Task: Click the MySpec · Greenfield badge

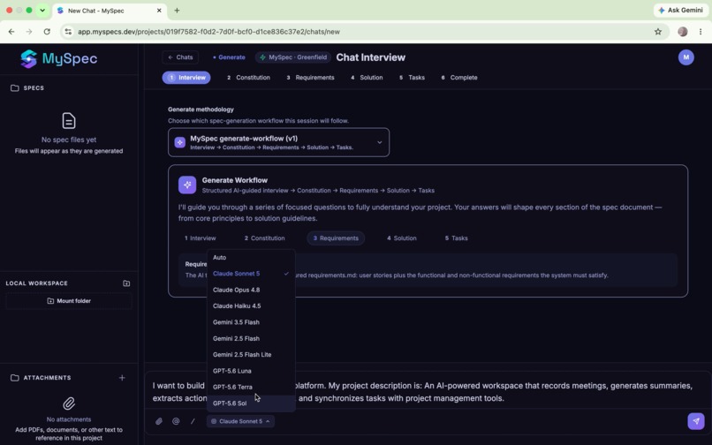Action: [x=293, y=57]
